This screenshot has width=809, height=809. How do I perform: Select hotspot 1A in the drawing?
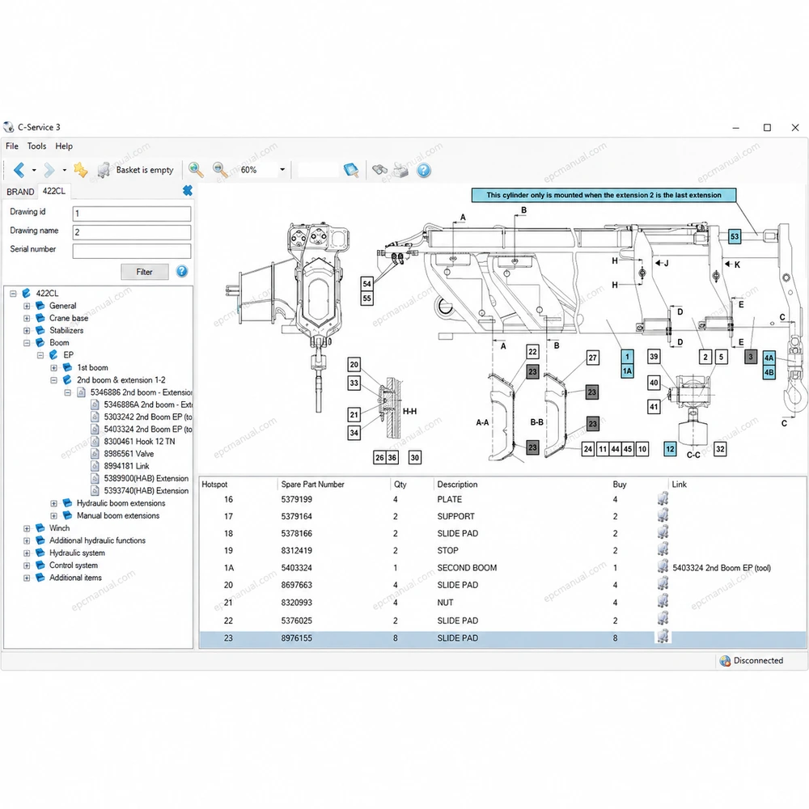point(627,371)
